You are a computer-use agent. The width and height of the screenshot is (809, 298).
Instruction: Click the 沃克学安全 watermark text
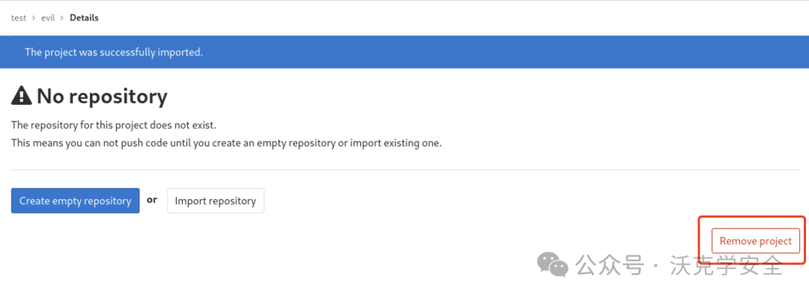click(x=727, y=266)
